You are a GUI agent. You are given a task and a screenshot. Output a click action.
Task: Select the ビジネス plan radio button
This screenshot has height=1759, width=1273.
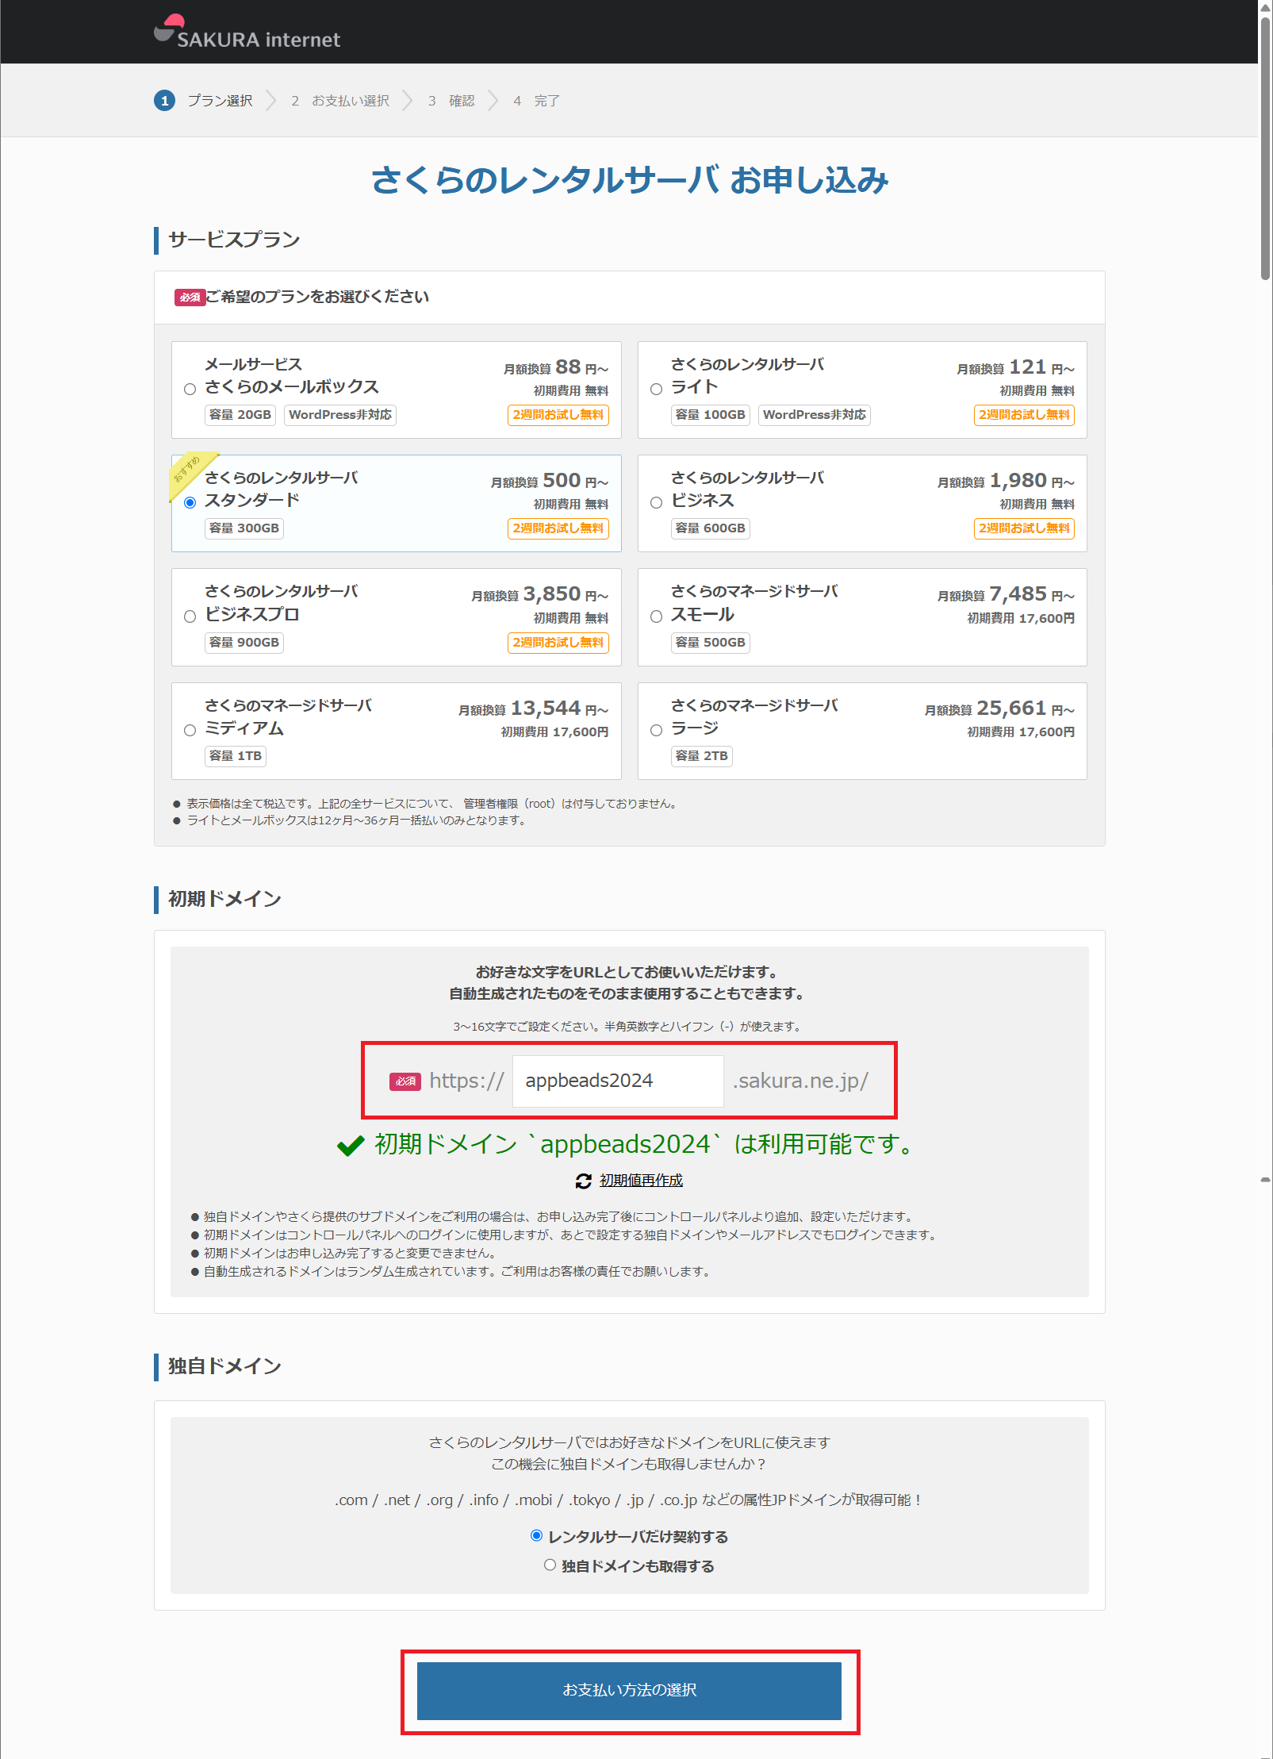point(656,502)
